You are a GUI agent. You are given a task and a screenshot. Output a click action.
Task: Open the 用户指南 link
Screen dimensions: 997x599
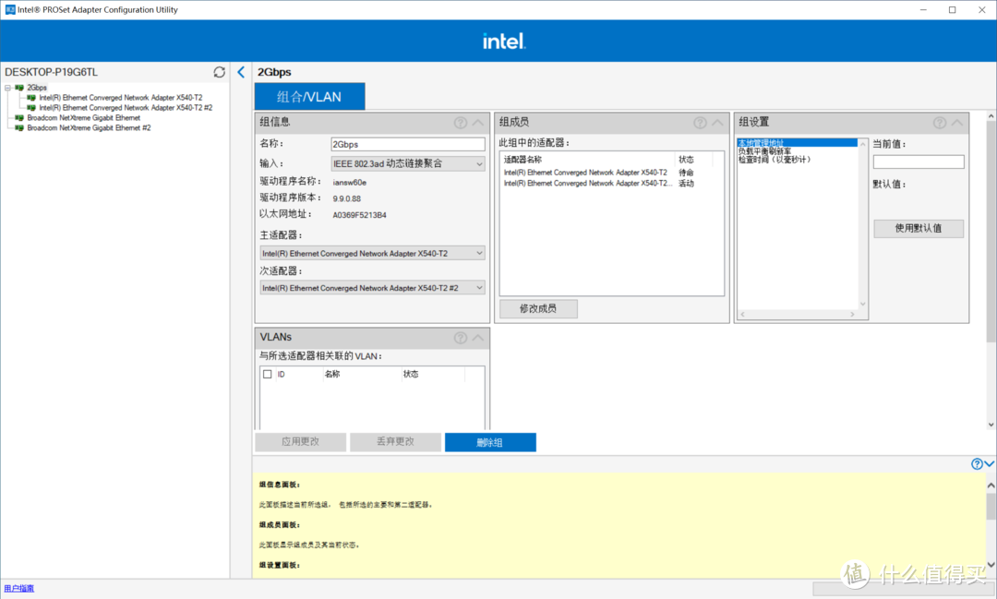tap(18, 588)
